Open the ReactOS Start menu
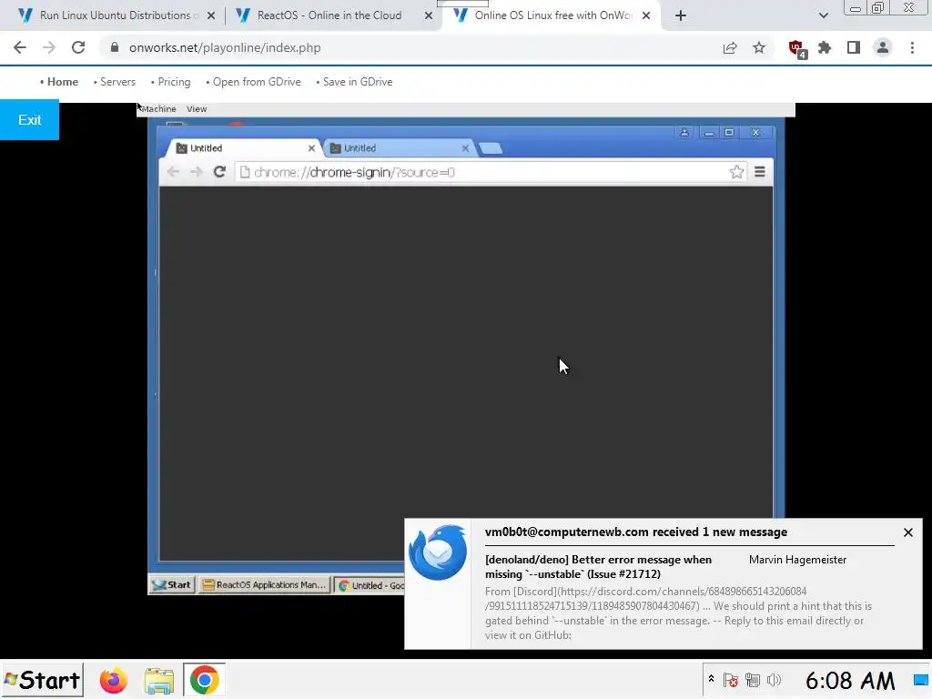Viewport: 932px width, 699px height. coord(171,585)
